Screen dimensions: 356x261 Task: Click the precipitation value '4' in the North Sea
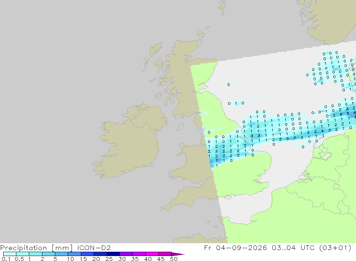point(323,131)
